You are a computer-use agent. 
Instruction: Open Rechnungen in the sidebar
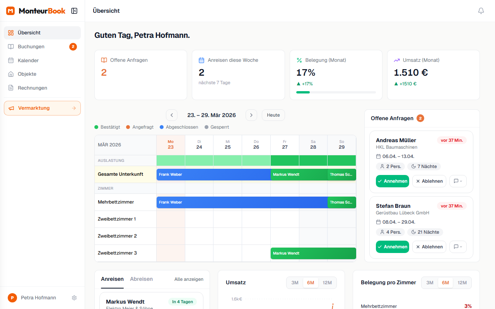[32, 88]
